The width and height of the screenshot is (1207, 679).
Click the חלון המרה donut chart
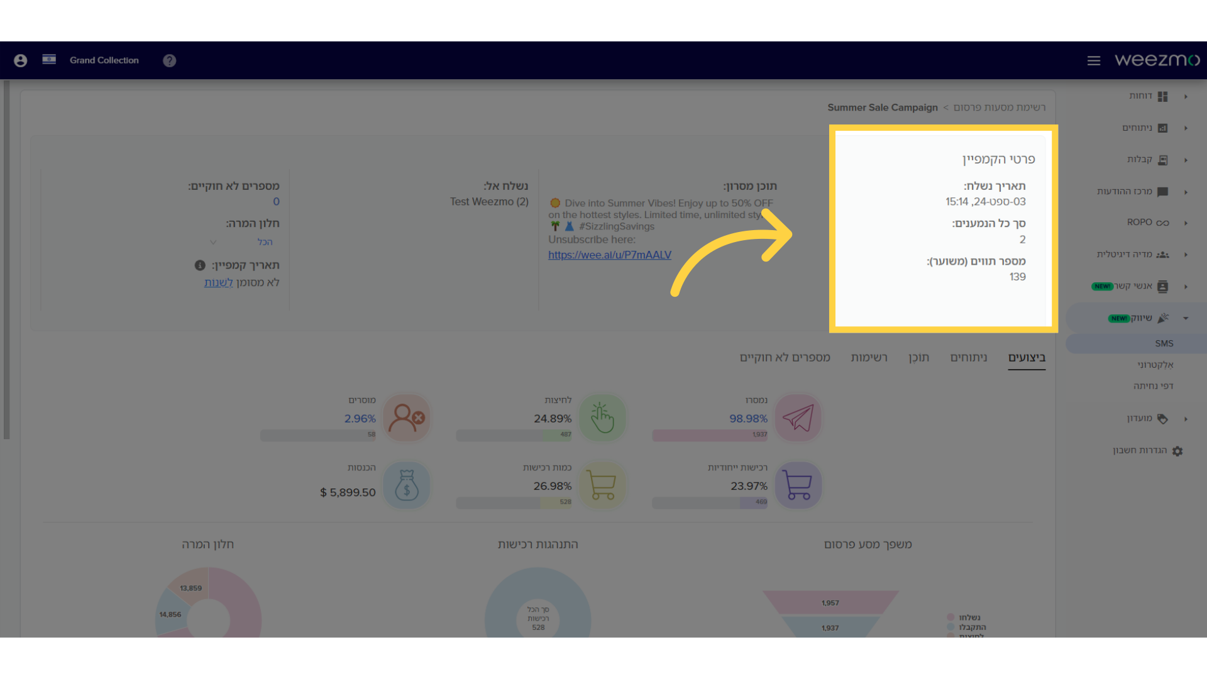click(x=208, y=602)
